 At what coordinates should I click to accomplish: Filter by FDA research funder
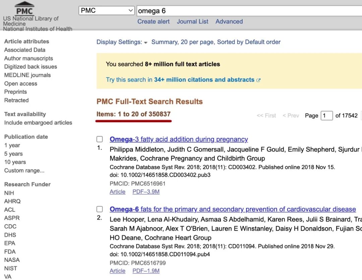[x=10, y=252]
